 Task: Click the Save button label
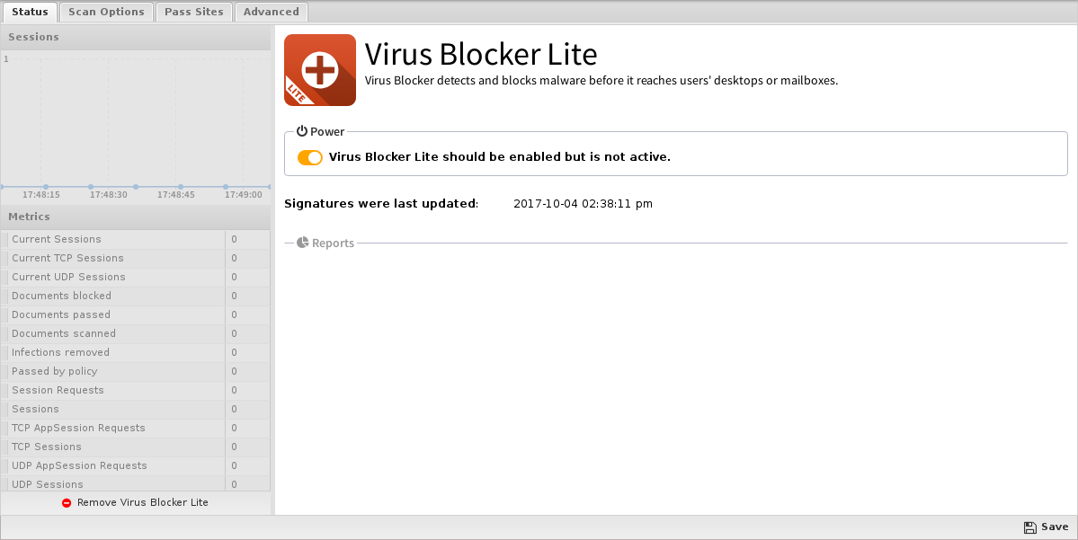tap(1055, 527)
